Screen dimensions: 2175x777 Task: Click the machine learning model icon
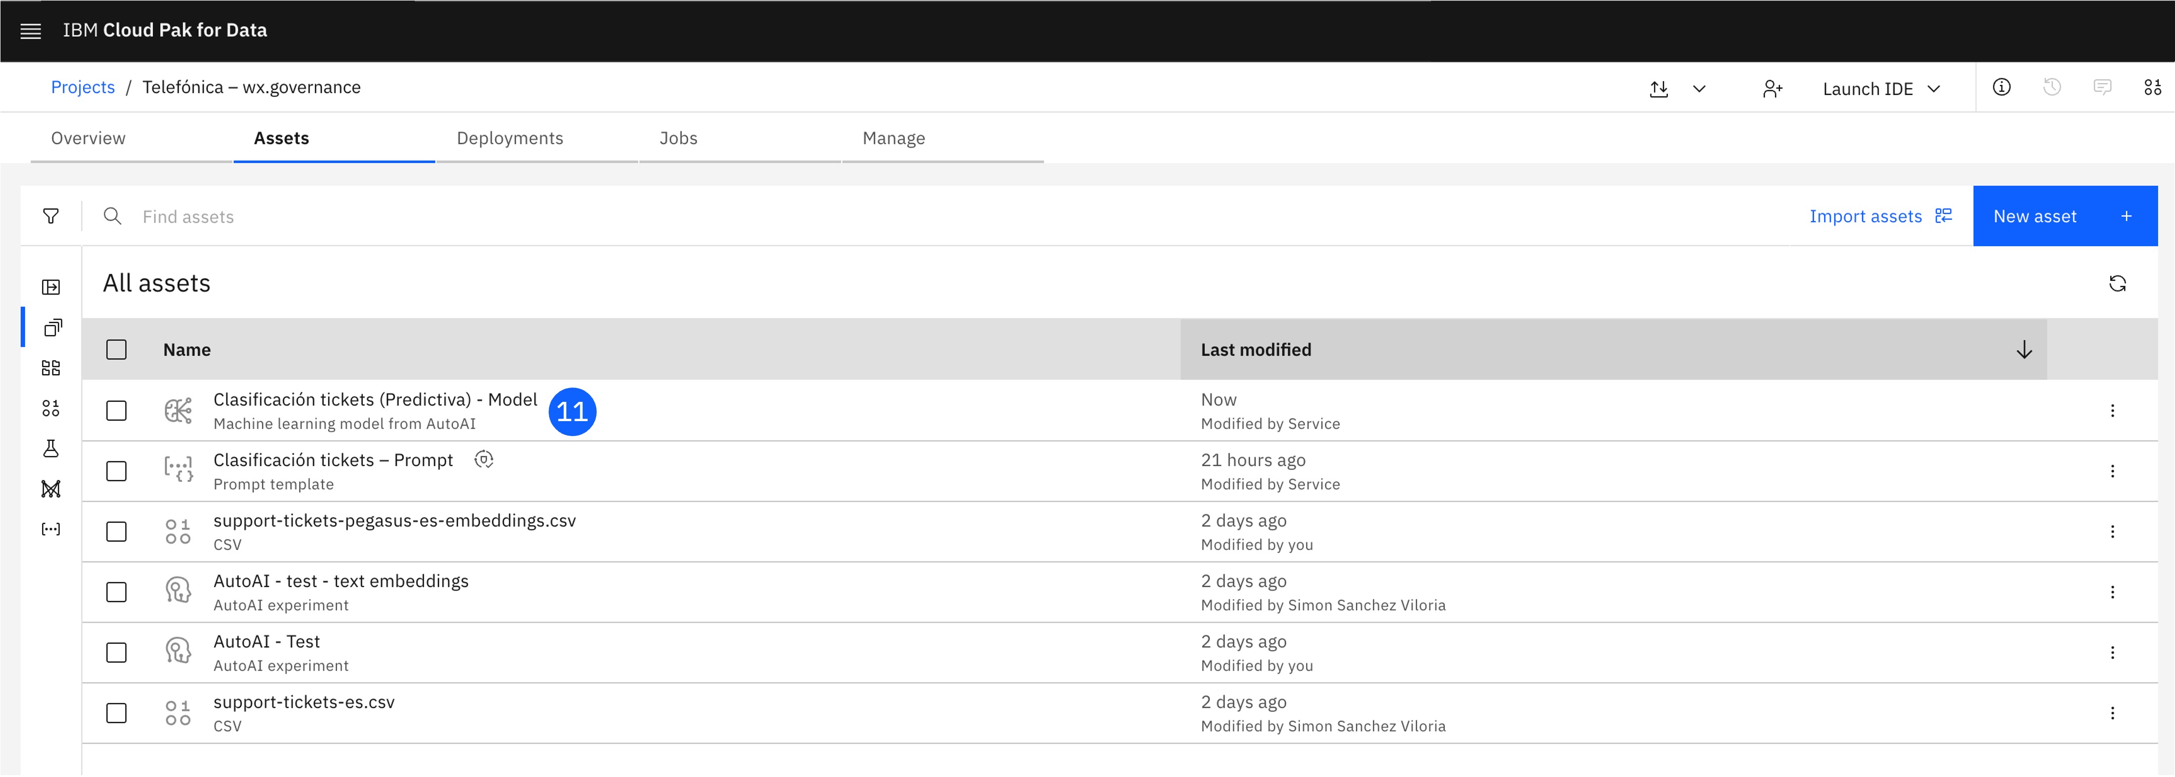click(178, 411)
